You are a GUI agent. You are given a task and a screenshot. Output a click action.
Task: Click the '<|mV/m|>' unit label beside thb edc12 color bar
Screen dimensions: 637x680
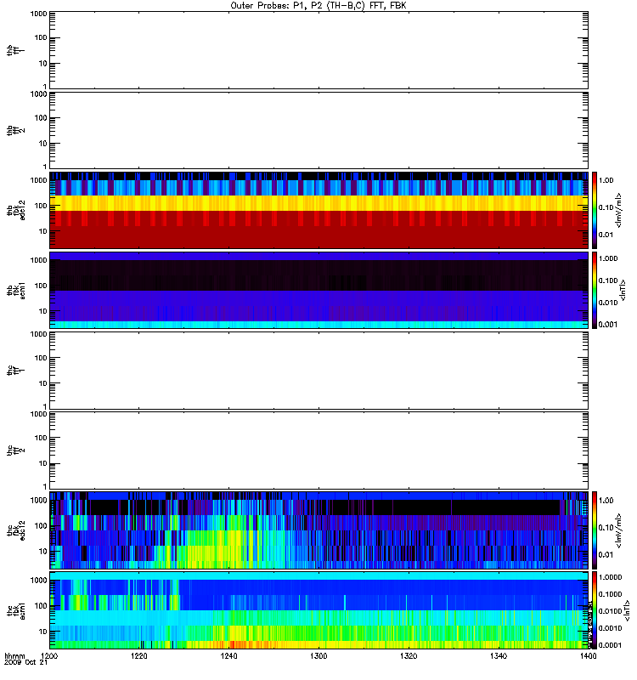(x=619, y=210)
